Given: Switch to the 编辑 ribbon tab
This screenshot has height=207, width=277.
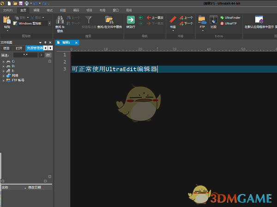Looking at the screenshot, I should tap(36, 10).
